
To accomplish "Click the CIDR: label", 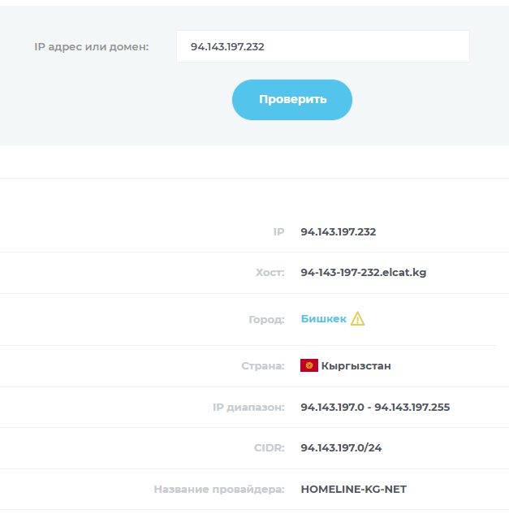I will 269,448.
